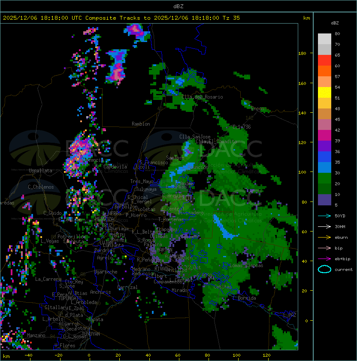Screen dimensions: 357x361
Task: Click the C_Guido place label
Action: pos(52,213)
